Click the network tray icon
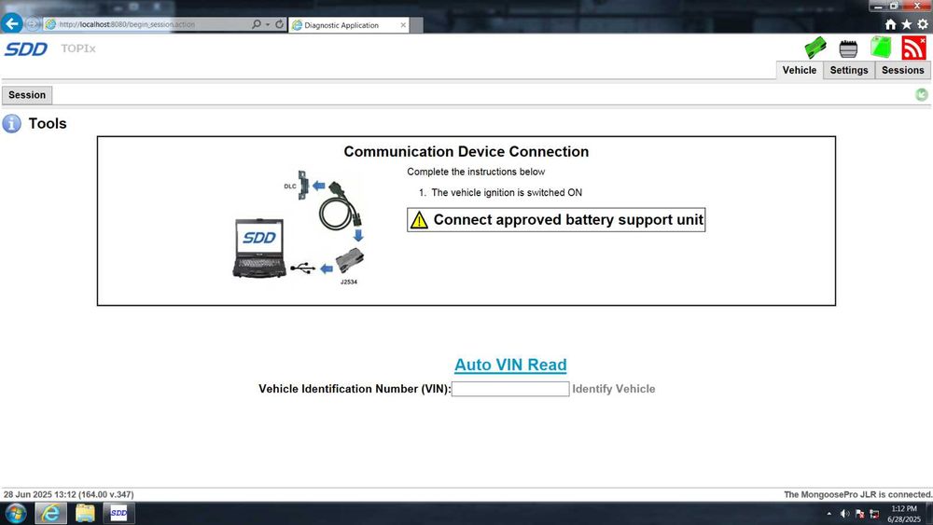This screenshot has height=525, width=933. [875, 514]
